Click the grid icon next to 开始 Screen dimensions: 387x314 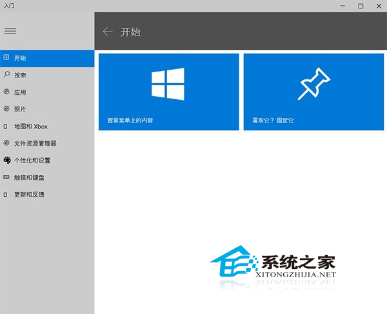click(x=6, y=57)
